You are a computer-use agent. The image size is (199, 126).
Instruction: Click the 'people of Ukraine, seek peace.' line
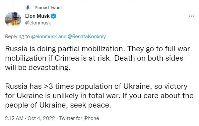pos(58,105)
